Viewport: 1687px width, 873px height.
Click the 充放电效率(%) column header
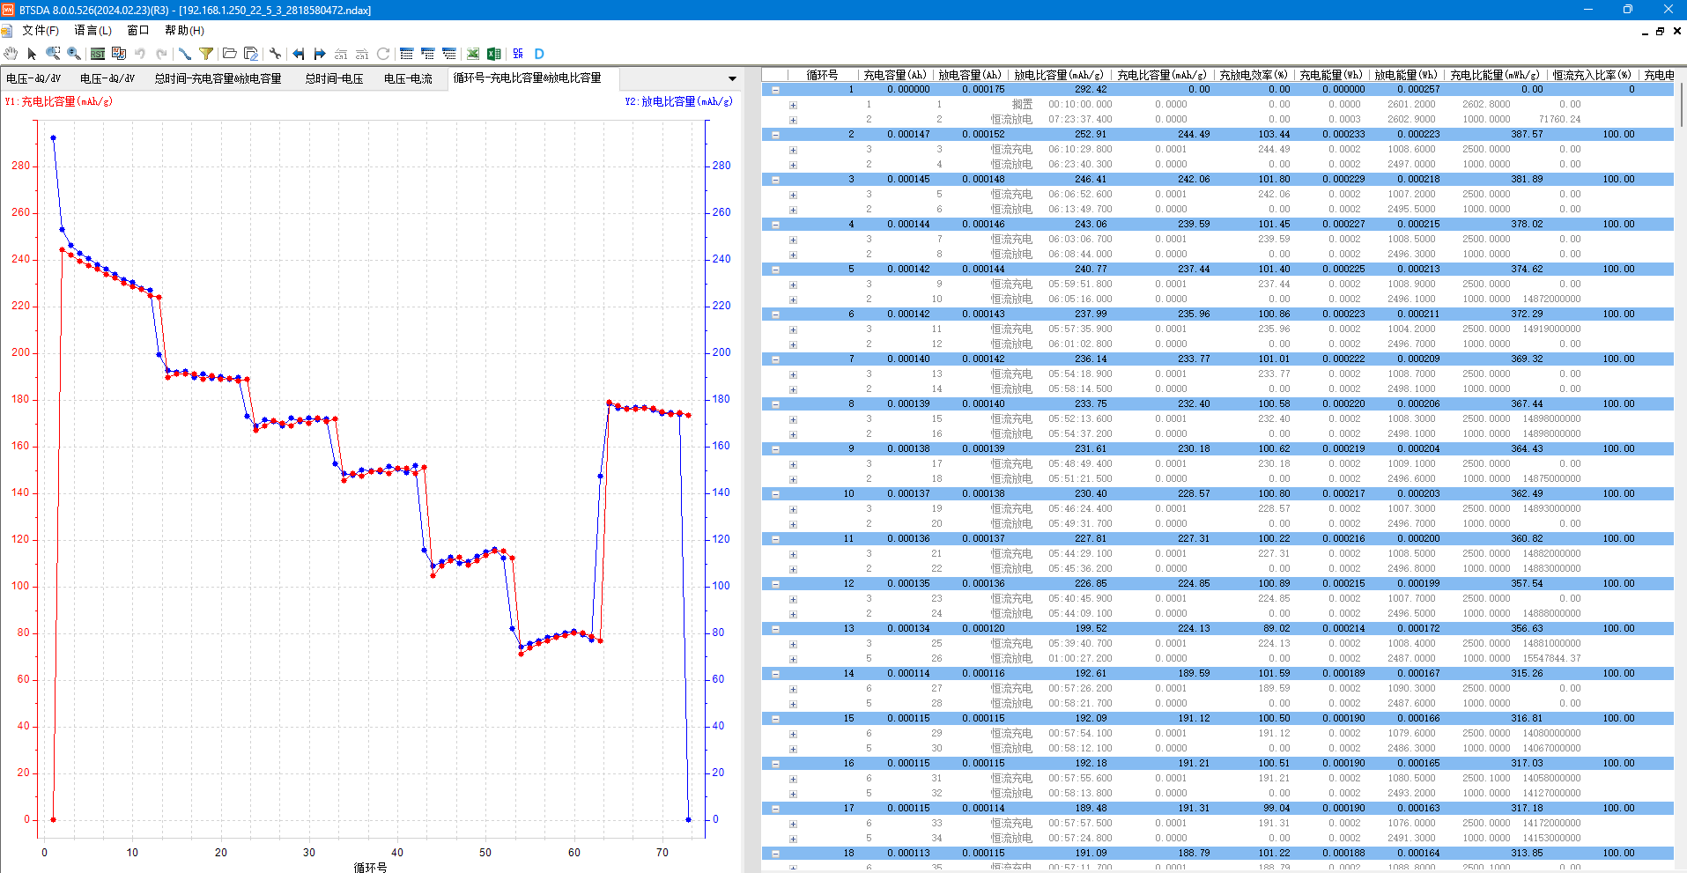1254,75
